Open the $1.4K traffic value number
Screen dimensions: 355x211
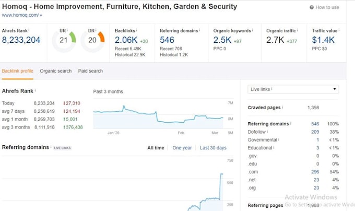(323, 40)
